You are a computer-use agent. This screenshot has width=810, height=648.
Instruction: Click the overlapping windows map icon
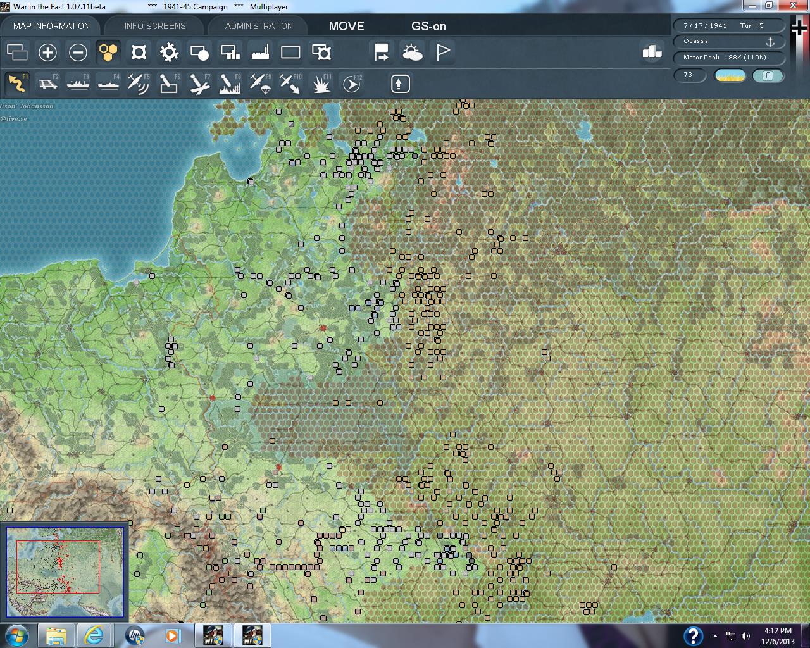(17, 52)
